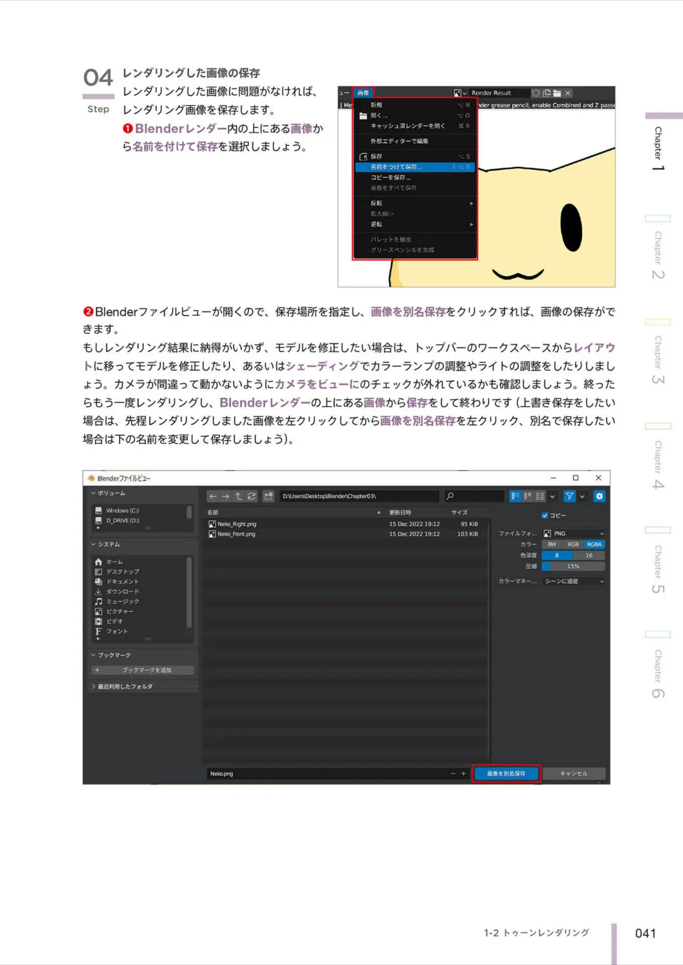This screenshot has width=683, height=965.
Task: Open the PNG file format dropdown
Action: point(574,534)
